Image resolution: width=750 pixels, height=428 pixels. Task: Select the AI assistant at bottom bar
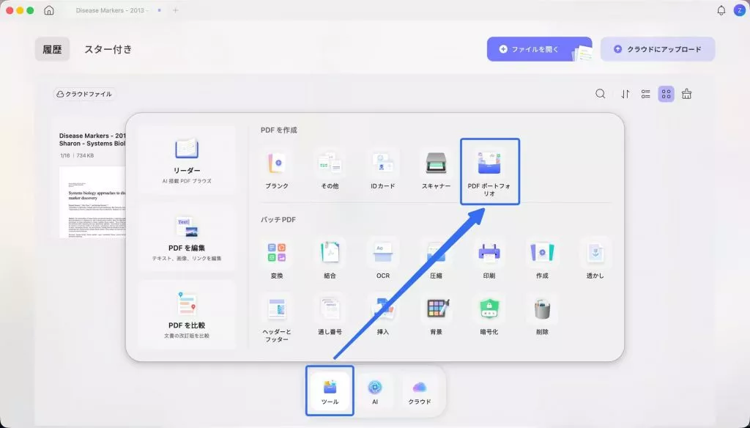376,391
